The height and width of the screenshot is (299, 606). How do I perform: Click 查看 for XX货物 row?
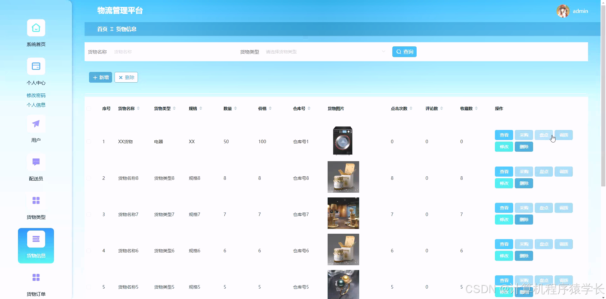click(x=504, y=135)
